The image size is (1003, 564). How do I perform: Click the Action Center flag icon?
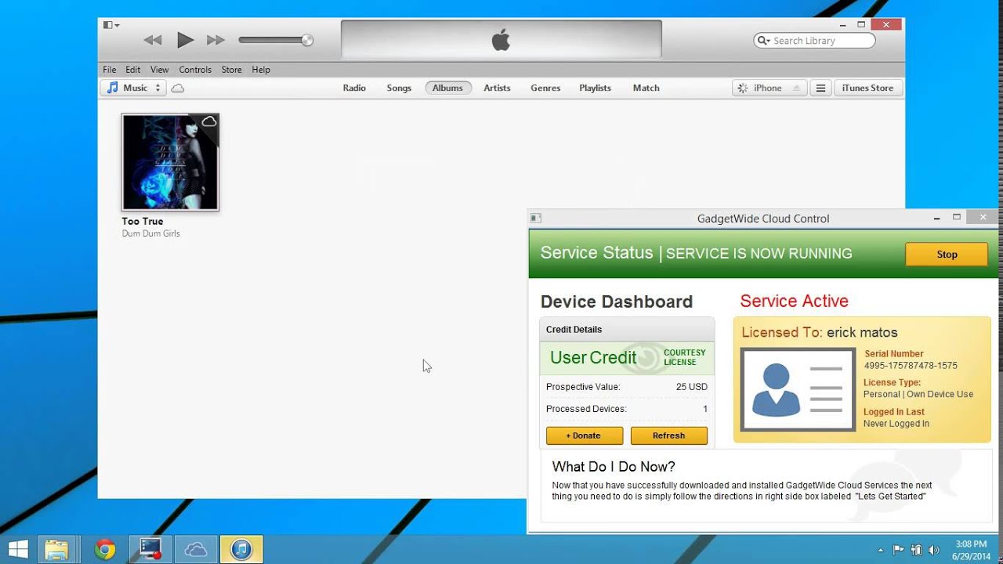898,550
